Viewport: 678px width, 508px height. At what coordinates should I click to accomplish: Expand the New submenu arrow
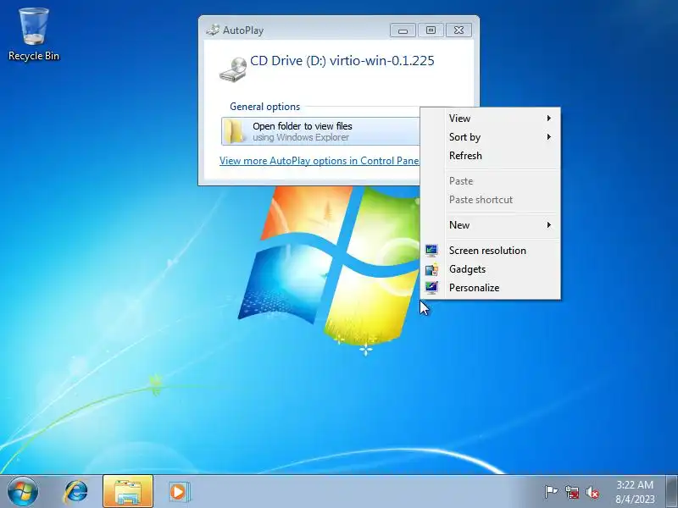coord(548,225)
